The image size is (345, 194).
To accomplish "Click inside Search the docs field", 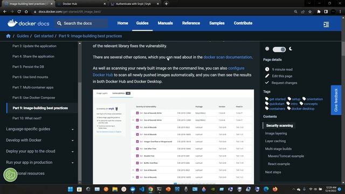I will point(81,23).
